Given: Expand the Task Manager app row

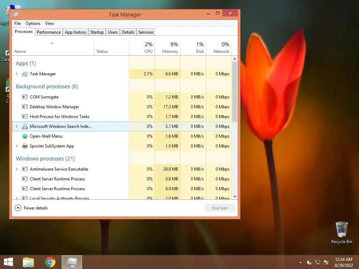Looking at the screenshot, I should coord(17,74).
